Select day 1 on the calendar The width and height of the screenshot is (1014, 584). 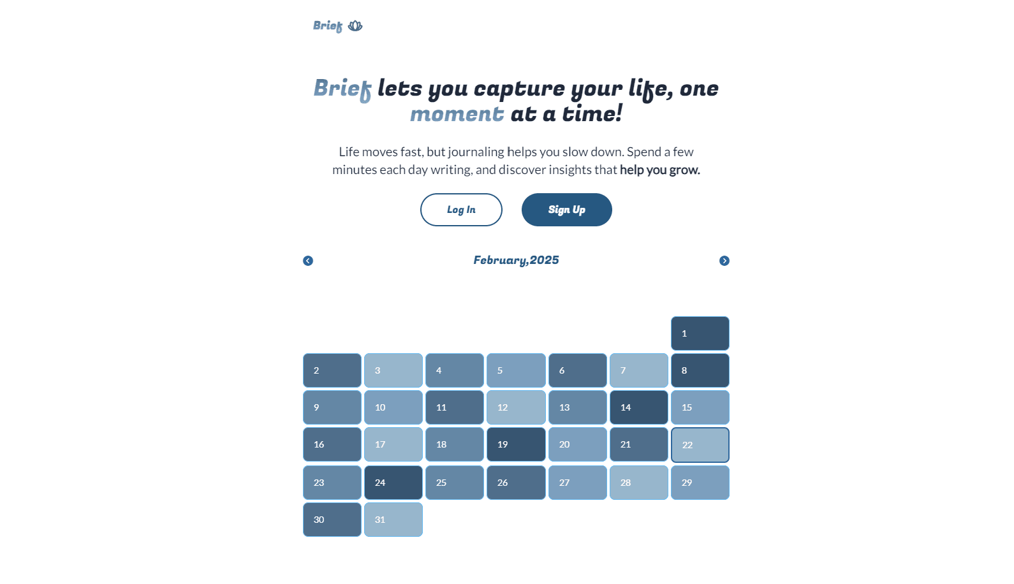click(700, 333)
